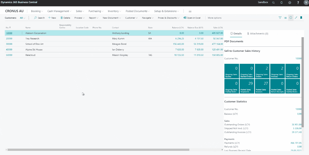Expand the Setup & Extensions menu
Viewport: 309px width, 155px height.
(167, 11)
